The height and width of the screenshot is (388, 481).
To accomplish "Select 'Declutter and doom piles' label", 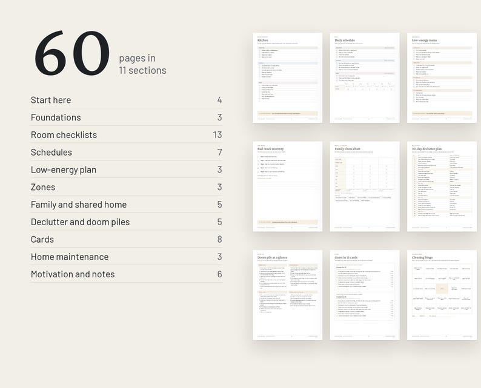I will (x=81, y=222).
